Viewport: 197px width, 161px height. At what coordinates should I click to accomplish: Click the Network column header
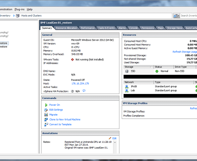pyautogui.click(x=139, y=82)
